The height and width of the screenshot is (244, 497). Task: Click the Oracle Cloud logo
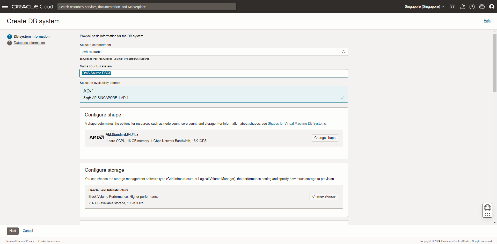[32, 7]
